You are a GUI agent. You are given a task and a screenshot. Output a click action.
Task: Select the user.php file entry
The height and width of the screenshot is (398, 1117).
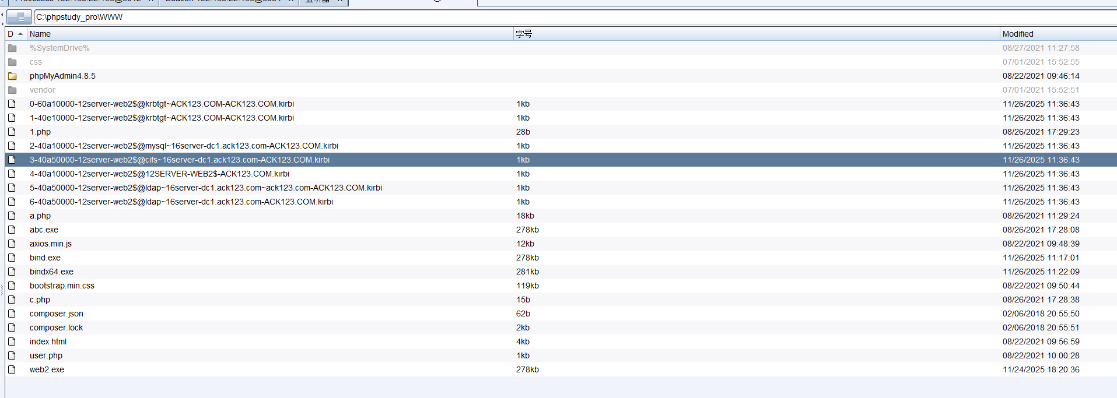[x=46, y=355]
